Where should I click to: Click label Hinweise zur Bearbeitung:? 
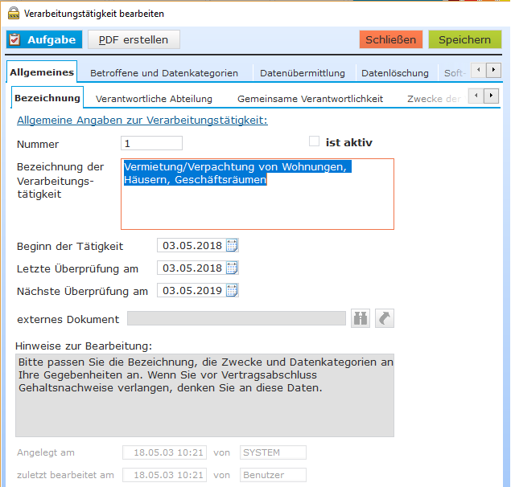click(x=84, y=346)
